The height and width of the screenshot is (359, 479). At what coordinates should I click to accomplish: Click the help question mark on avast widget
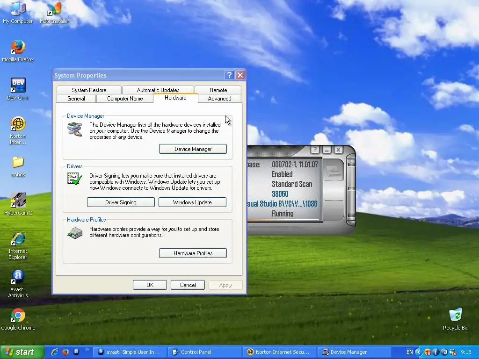[315, 150]
